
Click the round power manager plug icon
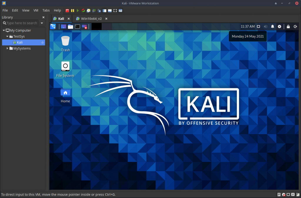[280, 26]
